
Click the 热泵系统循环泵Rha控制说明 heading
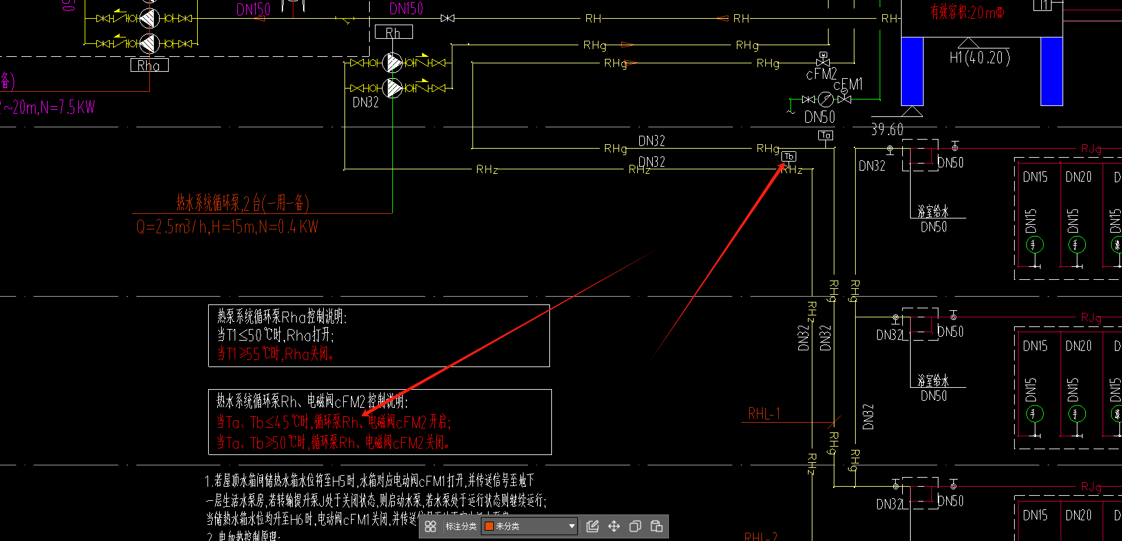pyautogui.click(x=282, y=317)
